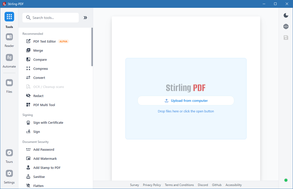Open the Add Password tool
The height and width of the screenshot is (189, 293).
[43, 149]
